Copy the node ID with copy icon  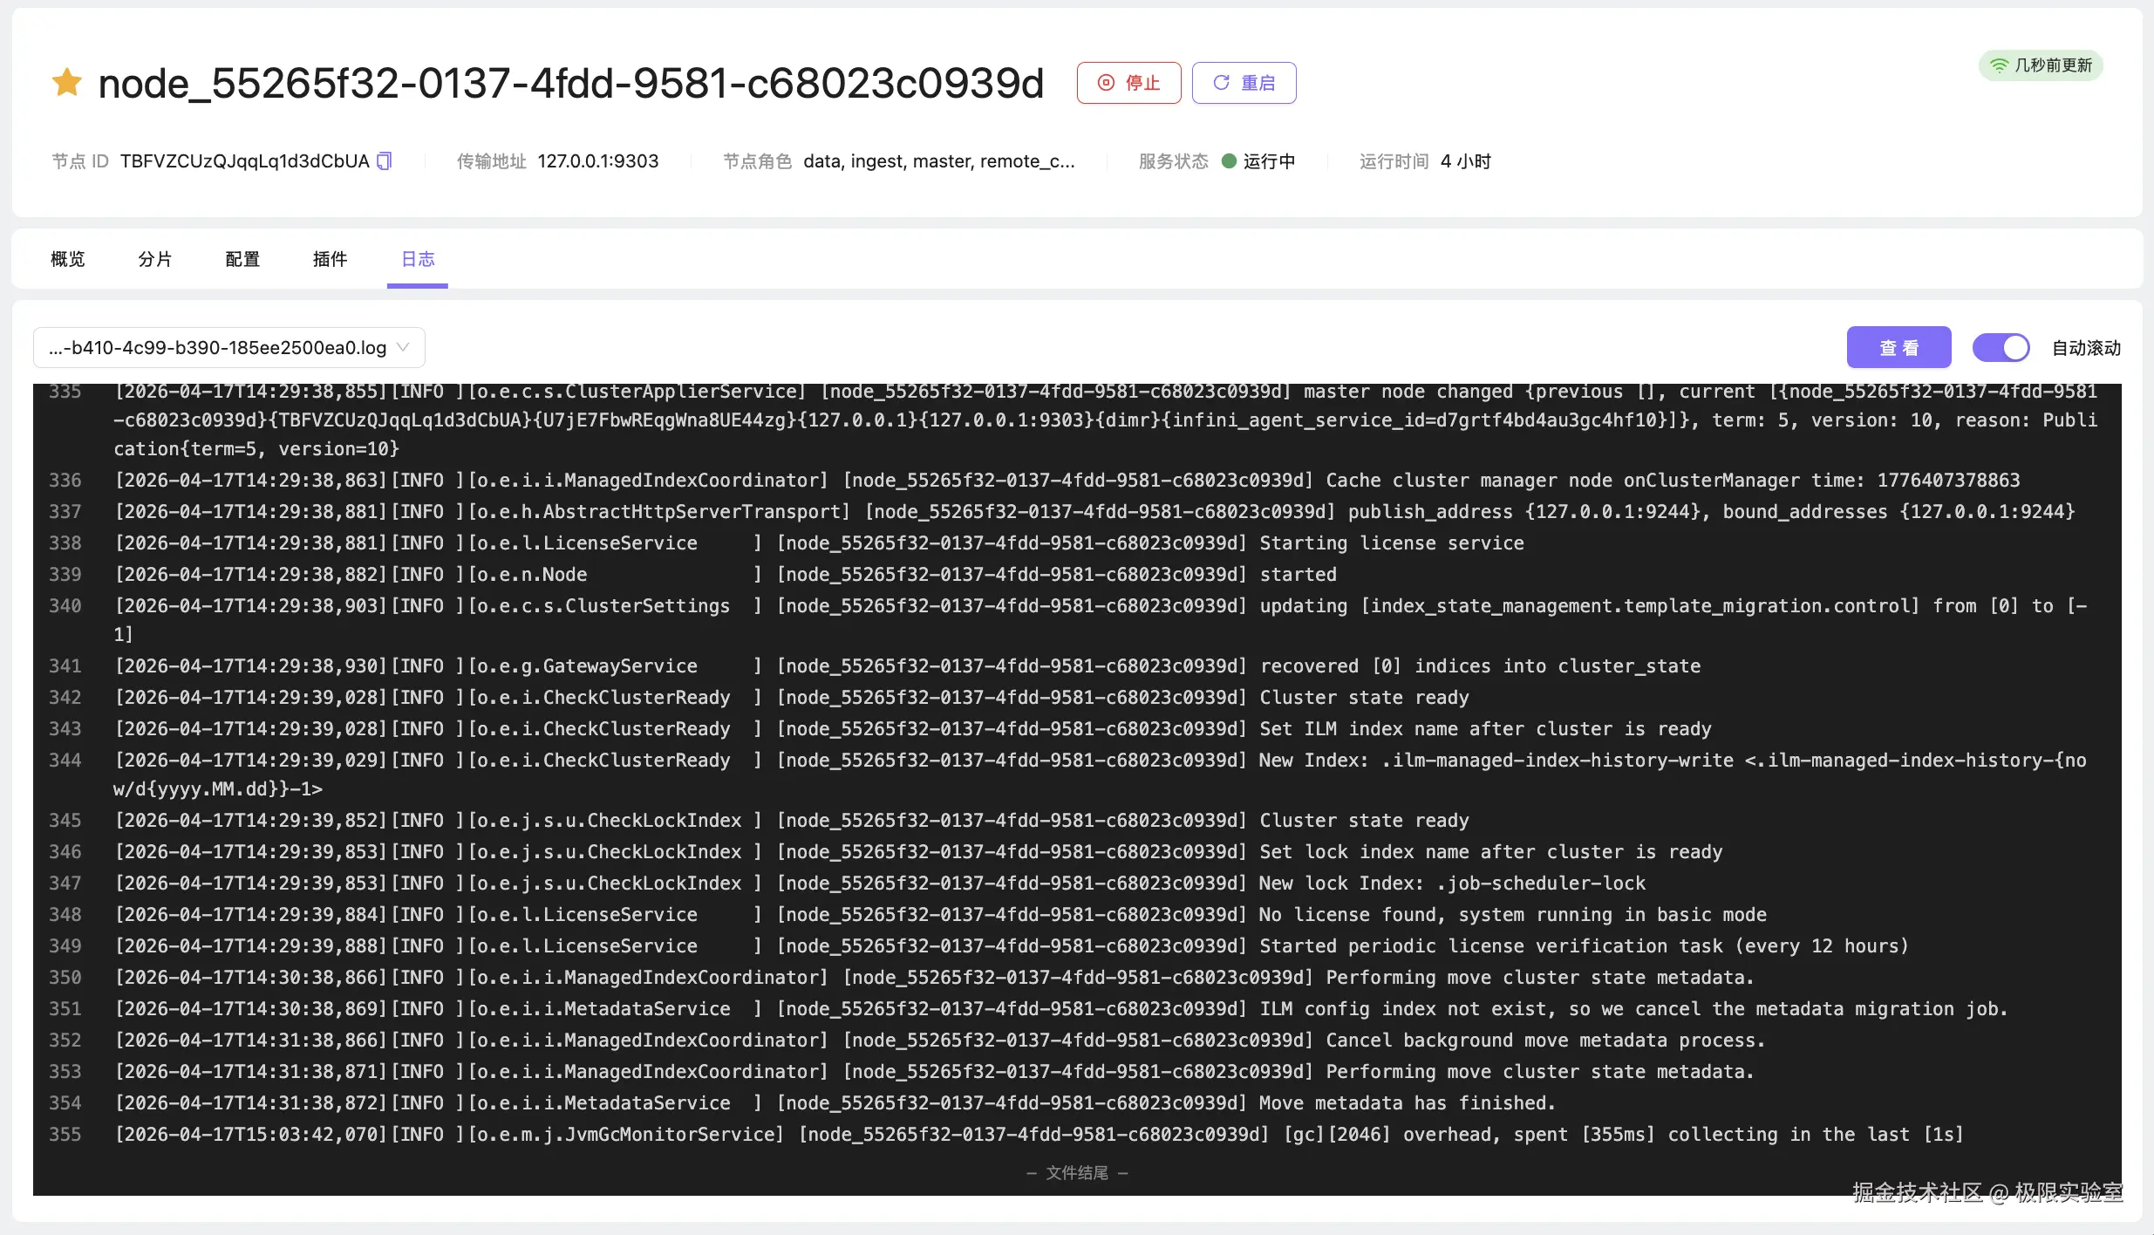click(384, 161)
